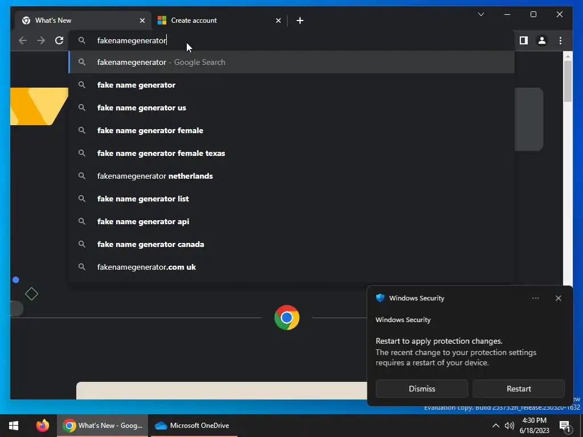Image resolution: width=583 pixels, height=437 pixels.
Task: Reload the current page
Action: [x=59, y=40]
